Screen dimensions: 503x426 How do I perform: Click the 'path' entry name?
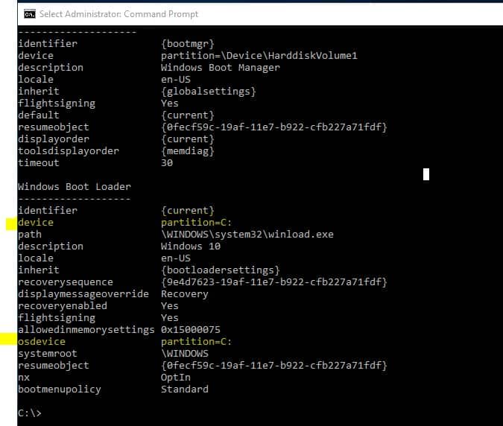[30, 235]
